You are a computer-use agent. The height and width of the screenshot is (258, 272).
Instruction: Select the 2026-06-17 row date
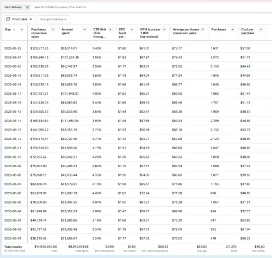pos(13,94)
